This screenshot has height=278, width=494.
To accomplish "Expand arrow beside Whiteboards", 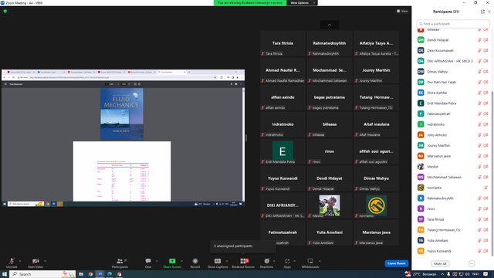I will pos(320,261).
